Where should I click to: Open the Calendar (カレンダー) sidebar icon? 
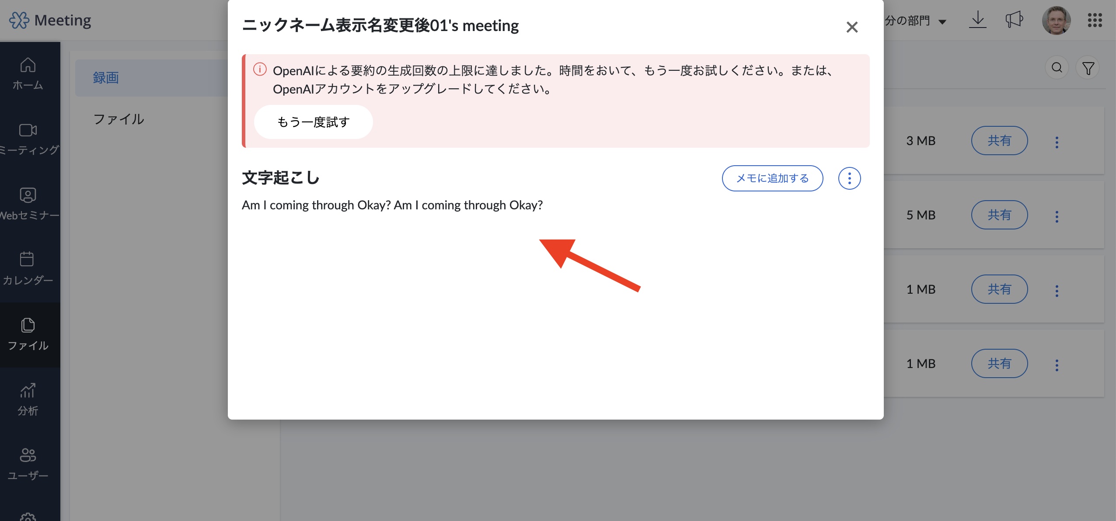click(x=28, y=260)
